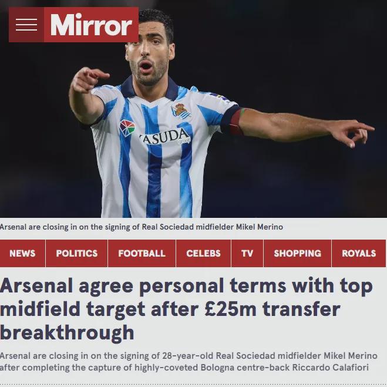
Task: Switch to the POLITICS section
Action: click(77, 253)
